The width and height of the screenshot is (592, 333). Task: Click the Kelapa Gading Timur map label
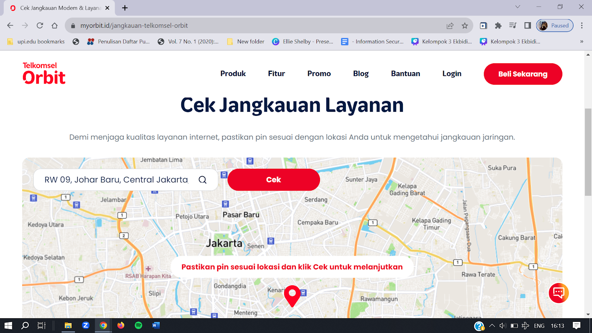[x=431, y=224]
